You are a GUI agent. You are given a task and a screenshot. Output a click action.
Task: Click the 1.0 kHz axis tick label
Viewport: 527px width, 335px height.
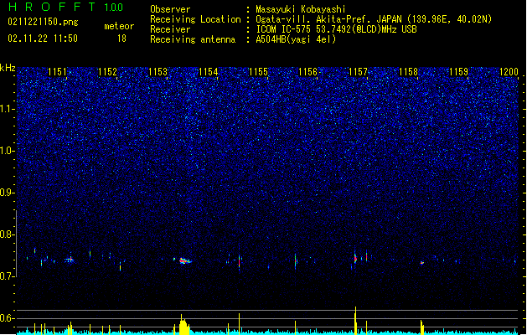click(7, 151)
